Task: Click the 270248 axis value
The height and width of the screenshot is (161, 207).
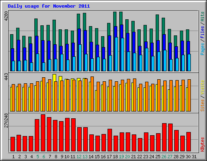Action: point(6,120)
